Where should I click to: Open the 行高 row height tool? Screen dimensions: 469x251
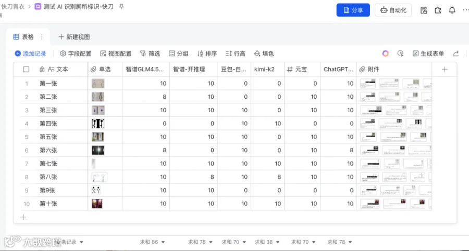coord(236,54)
